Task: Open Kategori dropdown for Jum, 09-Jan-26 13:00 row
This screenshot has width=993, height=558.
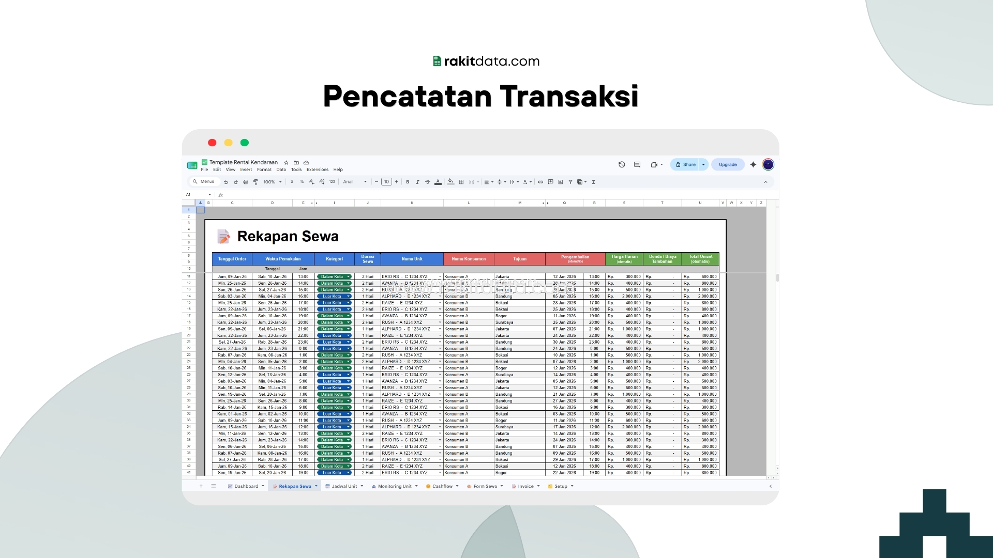Action: [349, 277]
